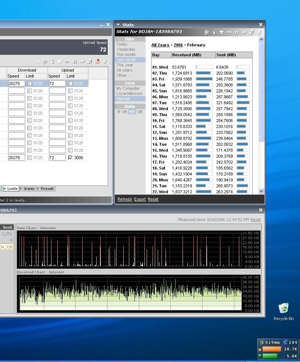Click key icon in Stats toolbar
Screen dimensions: 300x362
pos(244,32)
